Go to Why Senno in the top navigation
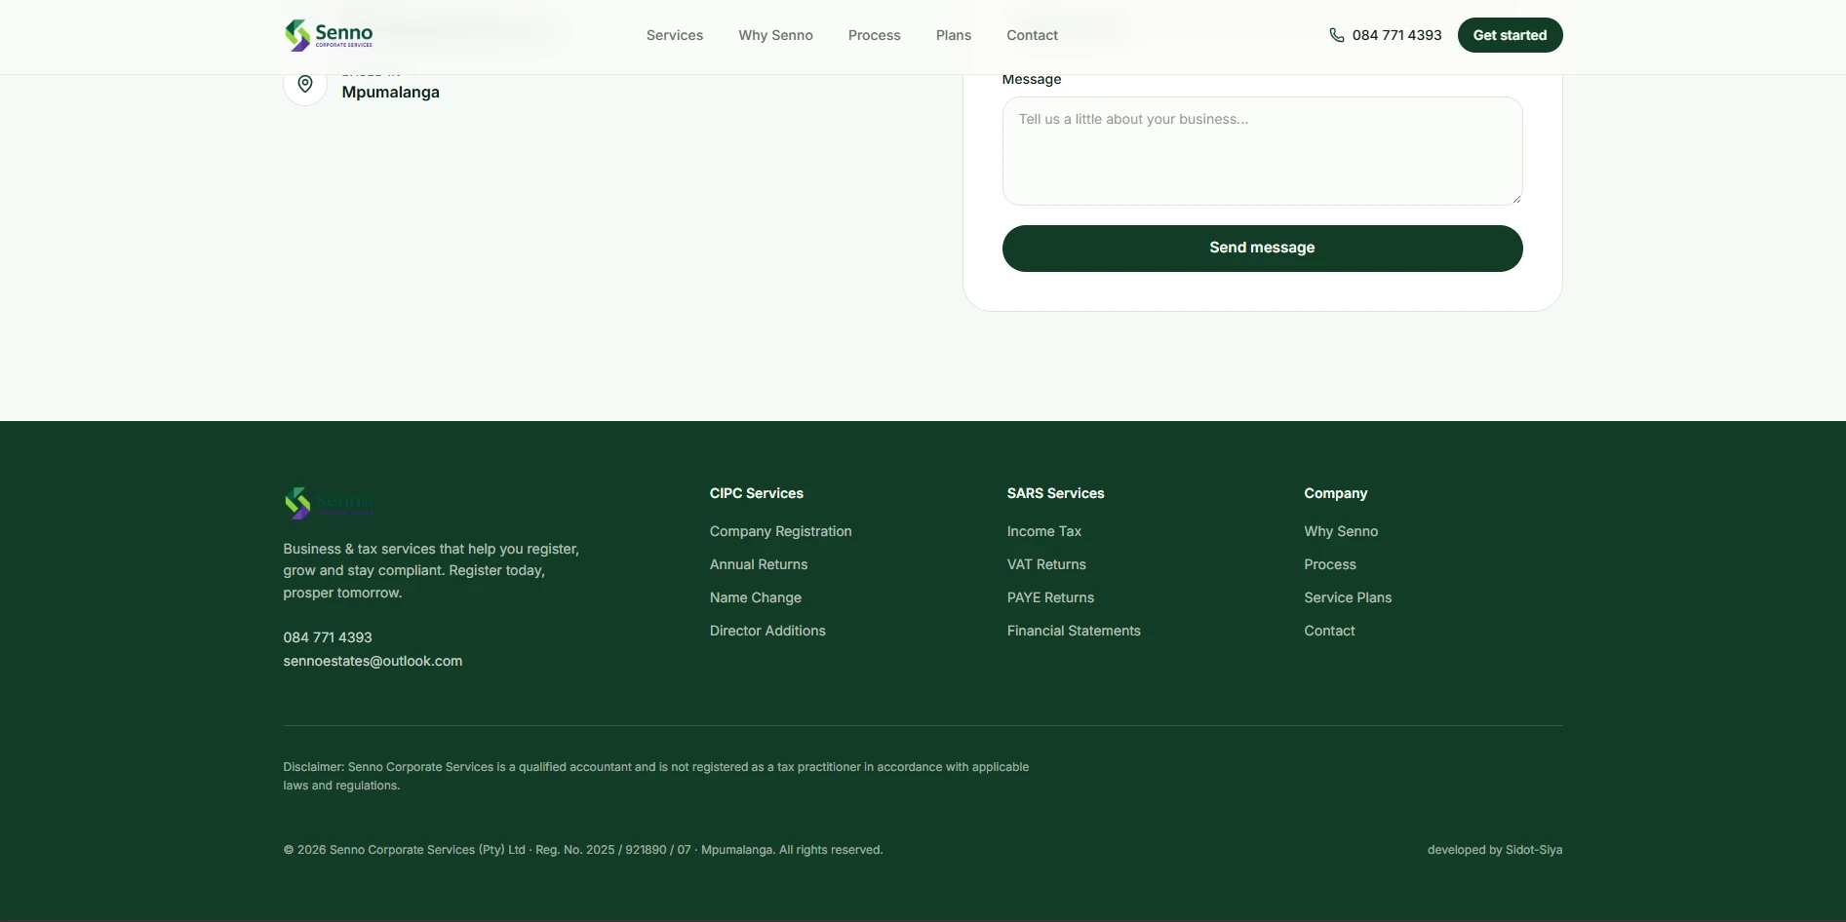 [775, 35]
